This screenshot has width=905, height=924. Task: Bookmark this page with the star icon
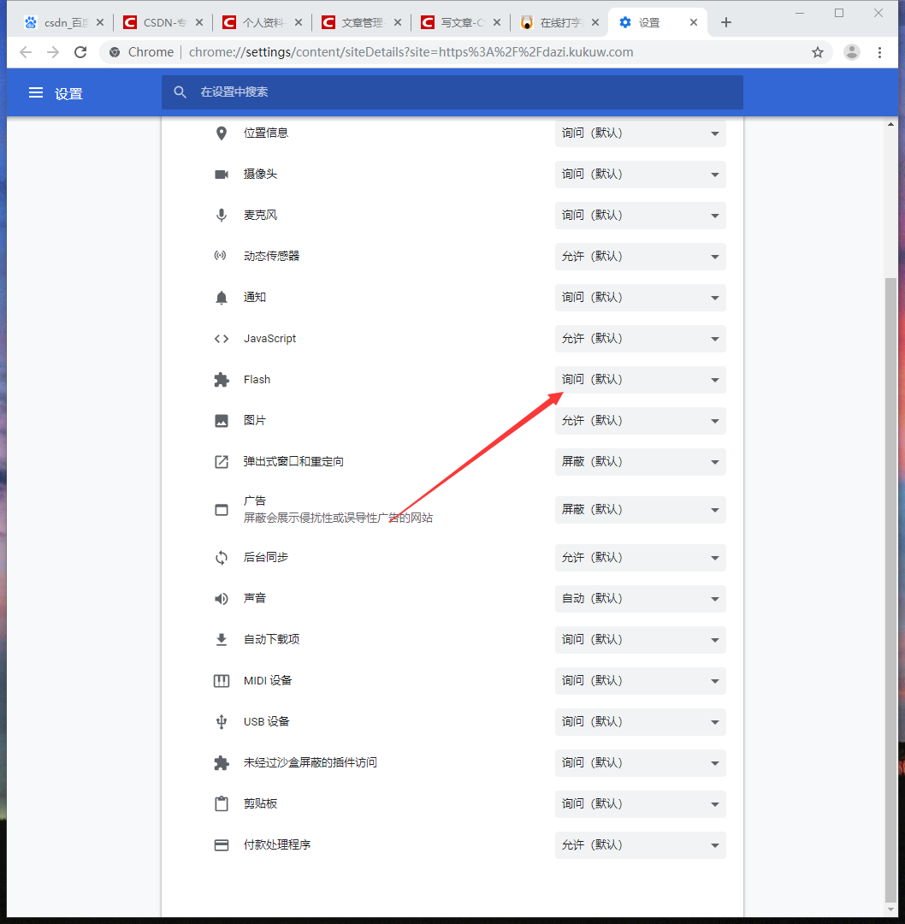(817, 52)
